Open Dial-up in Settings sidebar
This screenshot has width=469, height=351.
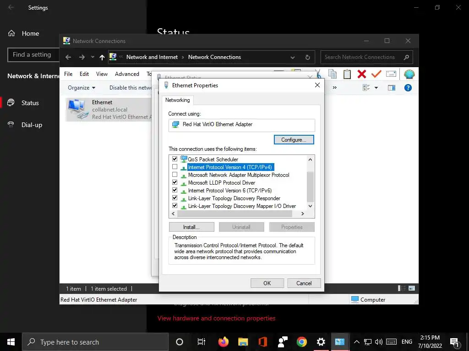32,125
